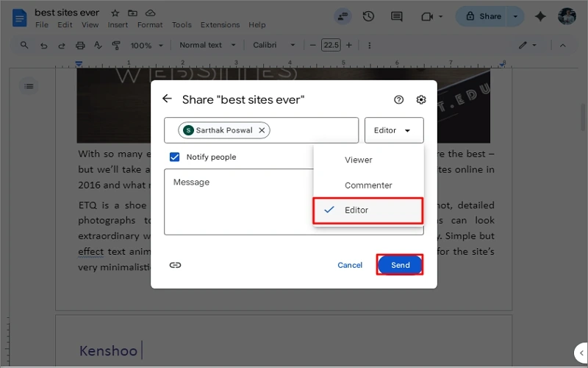Click the Kenshoo heading text

click(108, 351)
